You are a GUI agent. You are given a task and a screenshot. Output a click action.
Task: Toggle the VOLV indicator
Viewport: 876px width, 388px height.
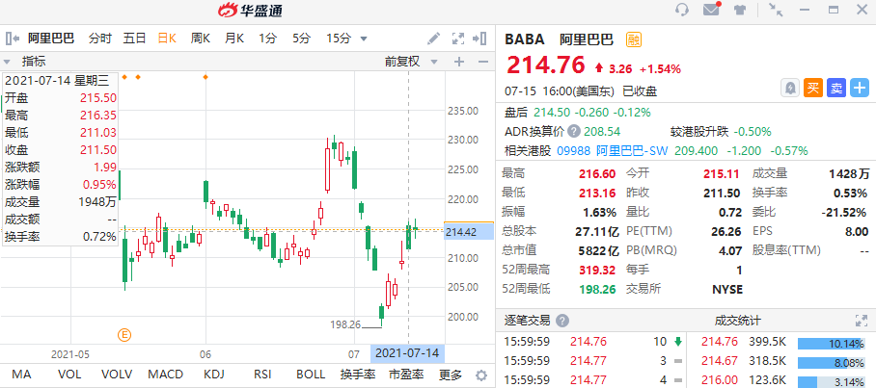(x=117, y=375)
